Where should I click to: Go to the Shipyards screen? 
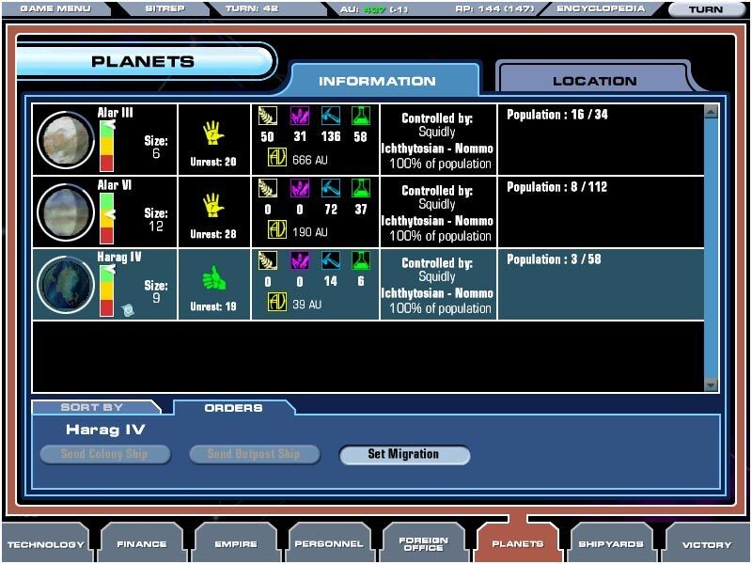[612, 543]
